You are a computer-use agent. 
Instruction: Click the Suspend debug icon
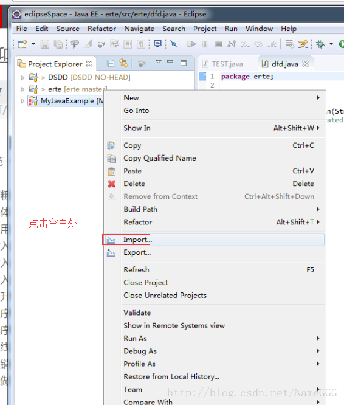point(205,44)
